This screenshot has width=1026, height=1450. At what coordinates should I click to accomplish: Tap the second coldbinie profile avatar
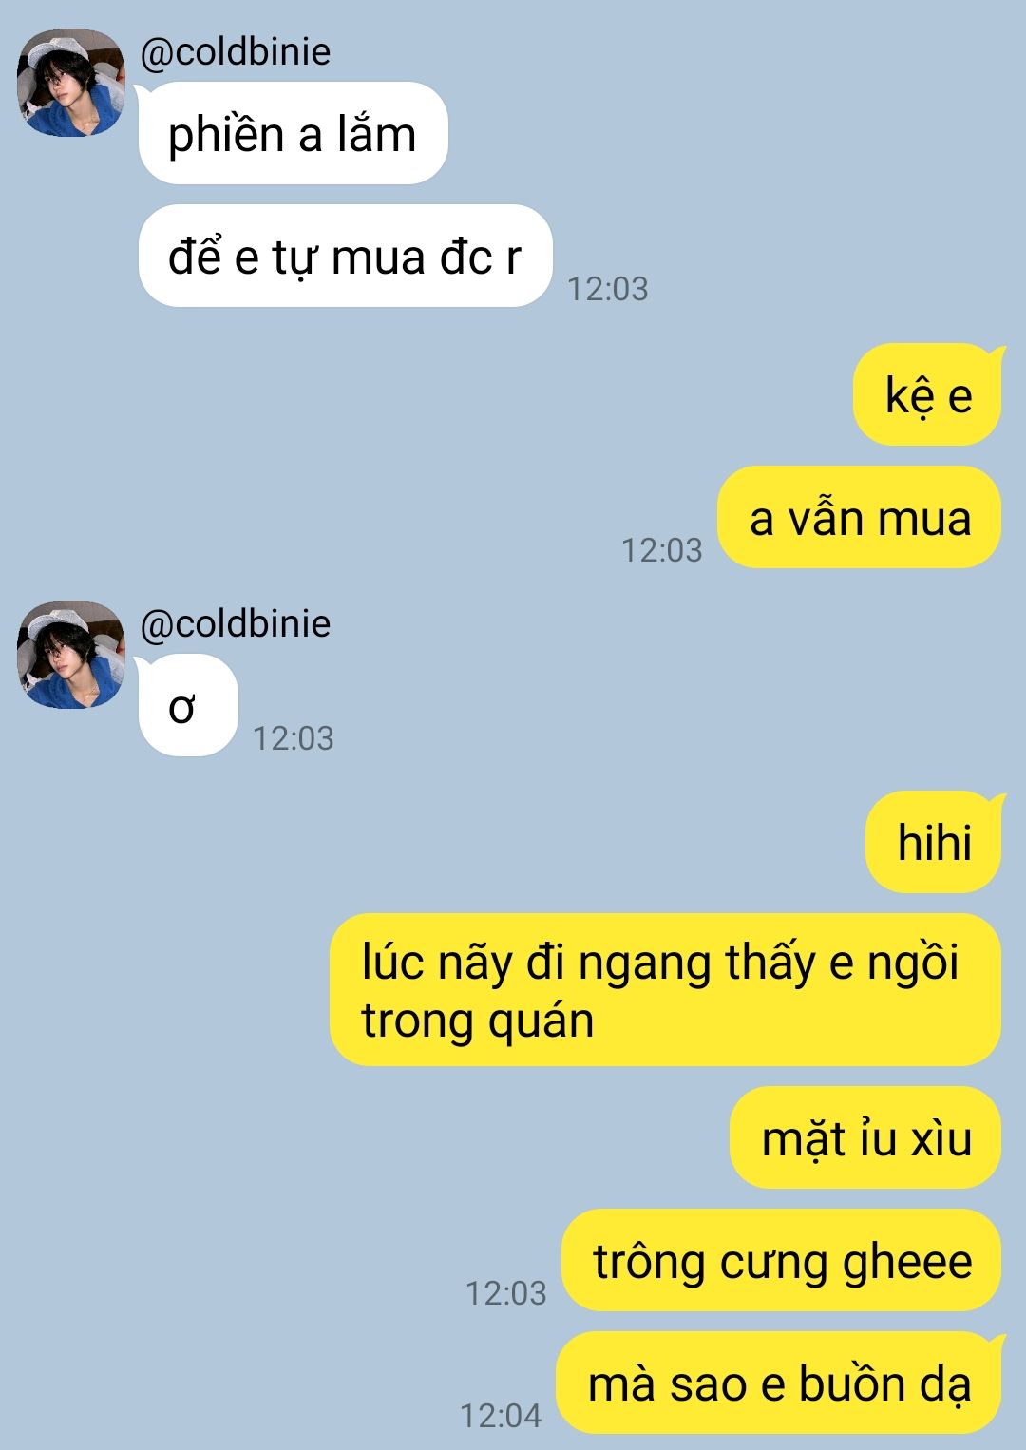coord(71,655)
